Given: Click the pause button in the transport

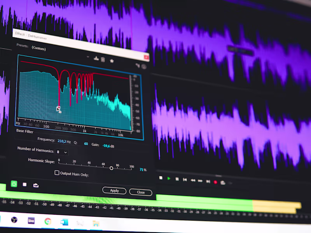Looking at the screenshot, I should click(x=177, y=179).
